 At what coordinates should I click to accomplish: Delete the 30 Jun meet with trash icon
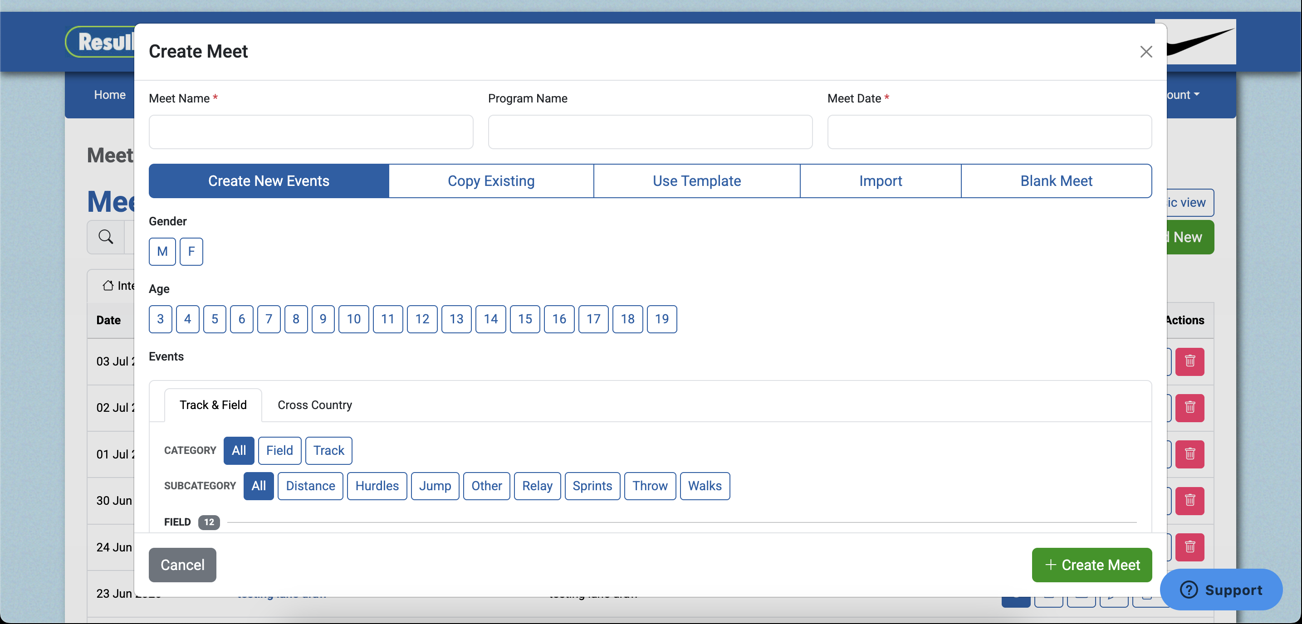coord(1190,500)
